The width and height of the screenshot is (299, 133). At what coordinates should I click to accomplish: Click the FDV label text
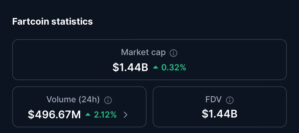[x=214, y=99]
